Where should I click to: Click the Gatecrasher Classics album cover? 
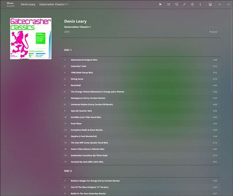pyautogui.click(x=31, y=38)
